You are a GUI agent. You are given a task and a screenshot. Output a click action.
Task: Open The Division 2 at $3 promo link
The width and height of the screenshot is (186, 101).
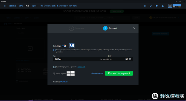(58, 6)
